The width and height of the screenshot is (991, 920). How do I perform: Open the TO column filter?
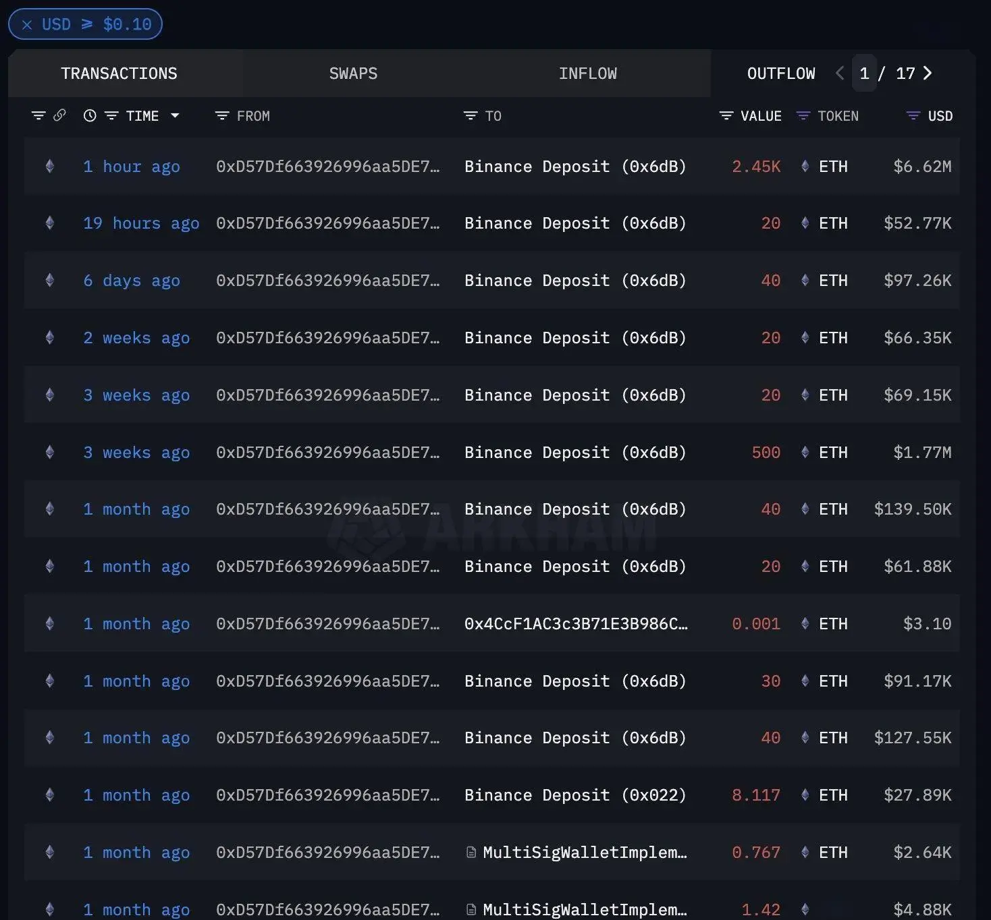point(471,116)
